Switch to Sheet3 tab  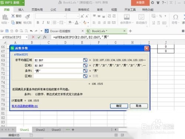(x=56, y=130)
